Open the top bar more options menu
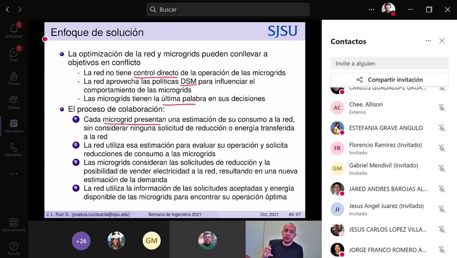 pyautogui.click(x=372, y=10)
